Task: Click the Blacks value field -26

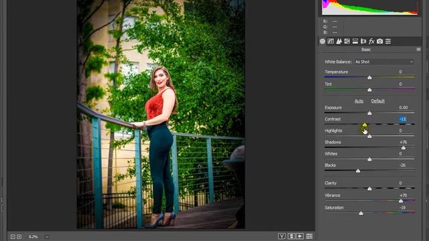Action: click(402, 165)
